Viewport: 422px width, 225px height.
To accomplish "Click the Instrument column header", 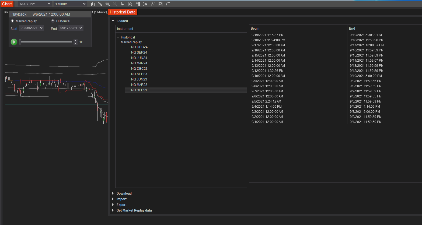I will click(x=181, y=29).
